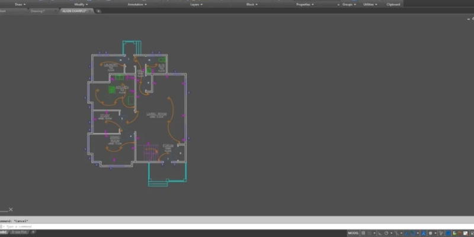Close the command line with X icon

pyautogui.click(x=11, y=210)
